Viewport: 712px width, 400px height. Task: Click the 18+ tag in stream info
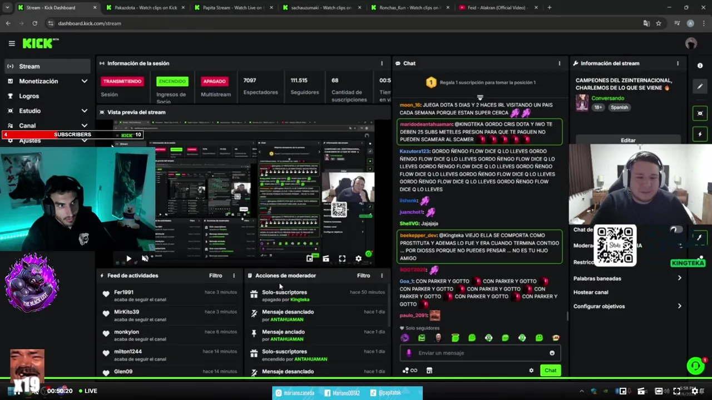tap(598, 107)
